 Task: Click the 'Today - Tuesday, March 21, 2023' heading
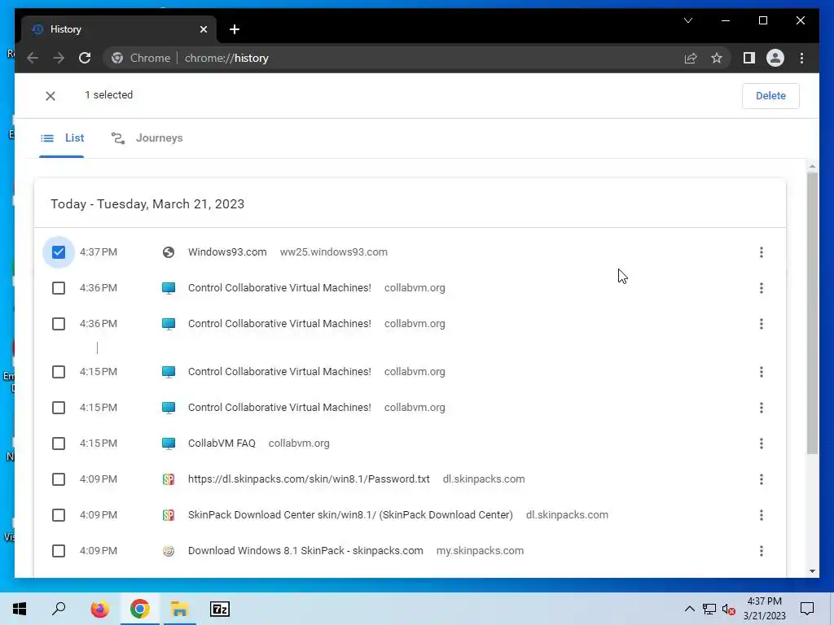(147, 204)
